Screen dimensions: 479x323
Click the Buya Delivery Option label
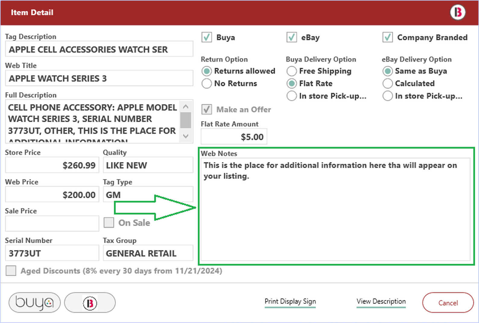(321, 59)
